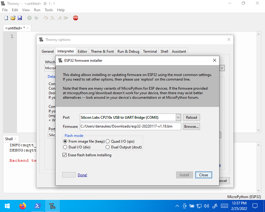Stop the backend with the red STOP icon

[76, 18]
